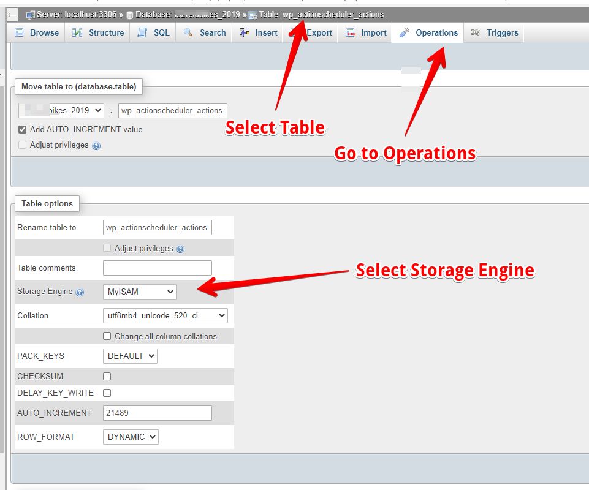Click the wrench icon next to Operations
Viewport: 589px width, 490px height.
pos(406,32)
